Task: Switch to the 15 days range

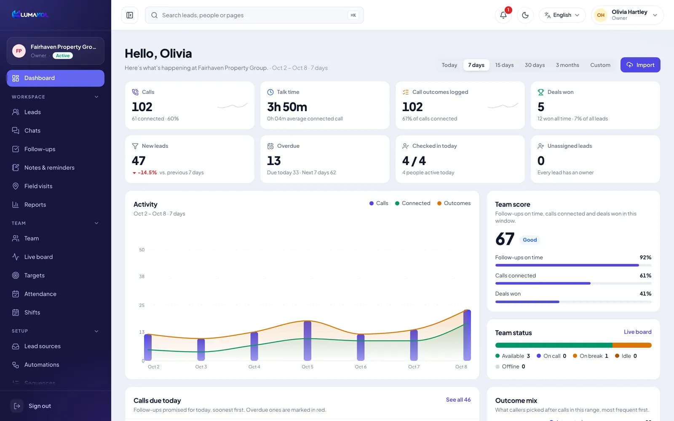Action: pyautogui.click(x=504, y=65)
